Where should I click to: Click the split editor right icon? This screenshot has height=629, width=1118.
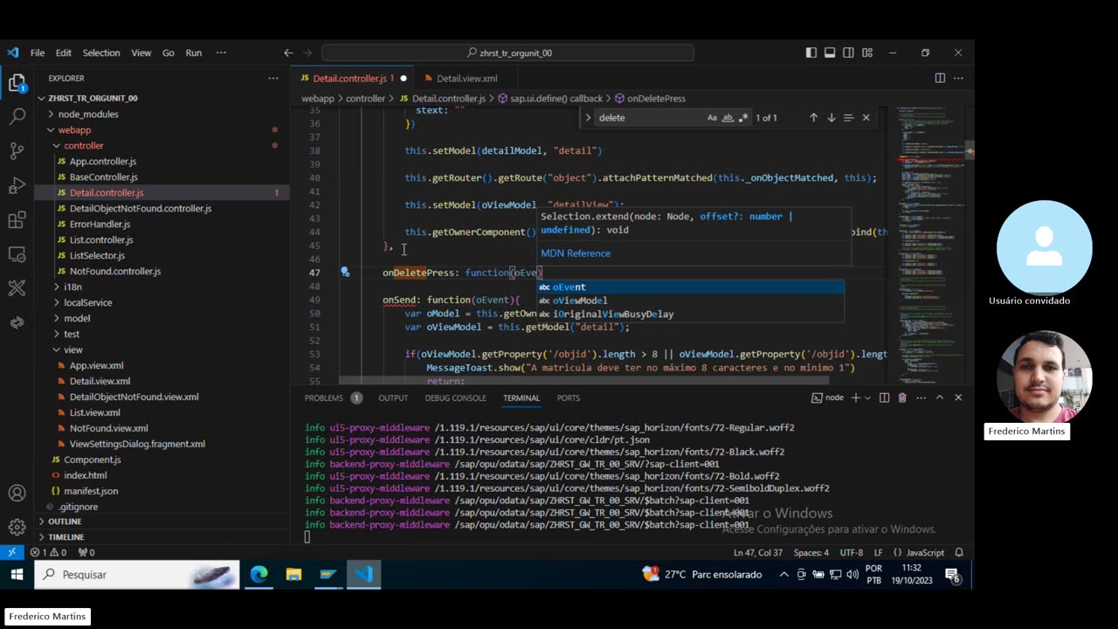tap(940, 79)
